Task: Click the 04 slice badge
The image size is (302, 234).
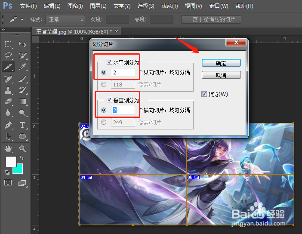Action: pos(86,177)
